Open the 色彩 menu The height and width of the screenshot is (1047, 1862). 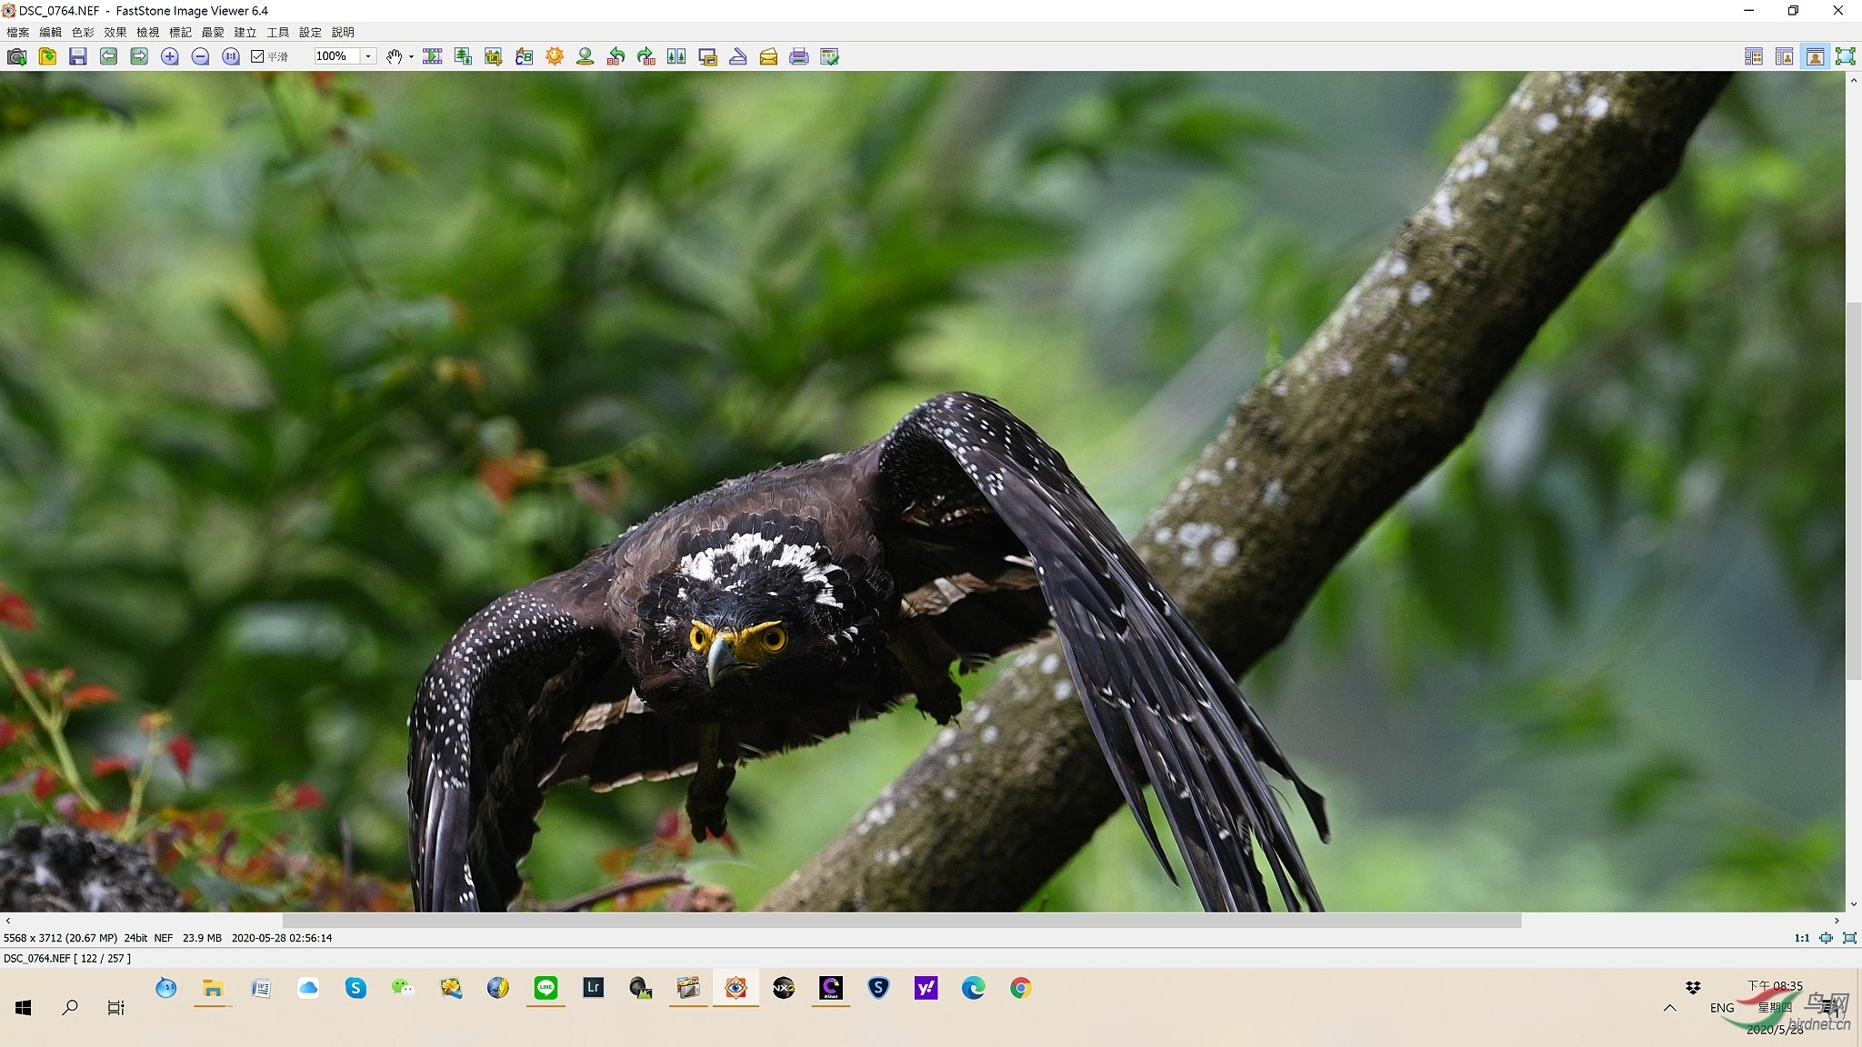(x=83, y=32)
